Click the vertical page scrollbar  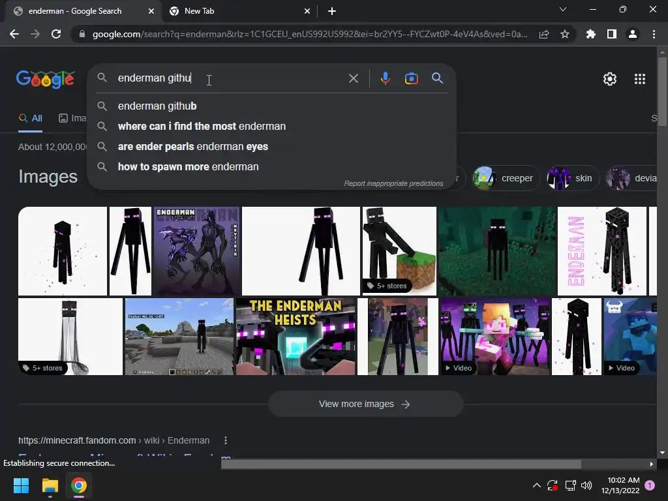coord(662,91)
